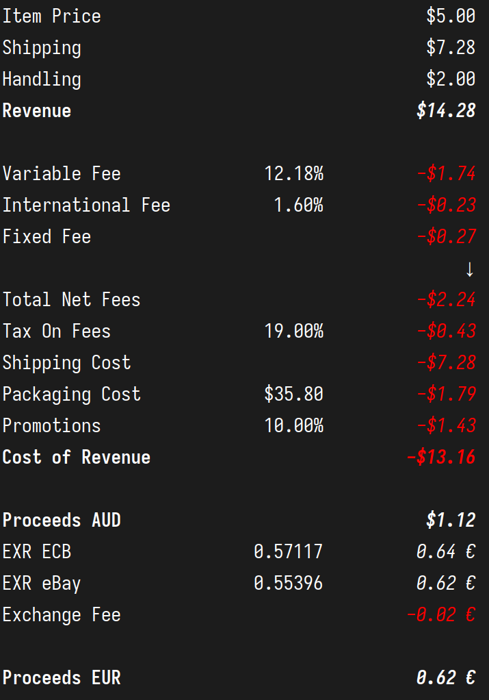489x700 pixels.
Task: Click the Promotions percentage 10.00%
Action: (x=293, y=426)
